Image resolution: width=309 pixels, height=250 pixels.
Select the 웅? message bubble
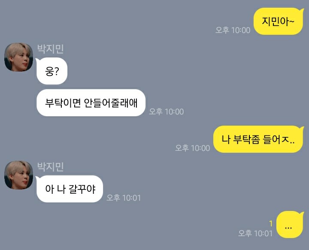tap(51, 71)
